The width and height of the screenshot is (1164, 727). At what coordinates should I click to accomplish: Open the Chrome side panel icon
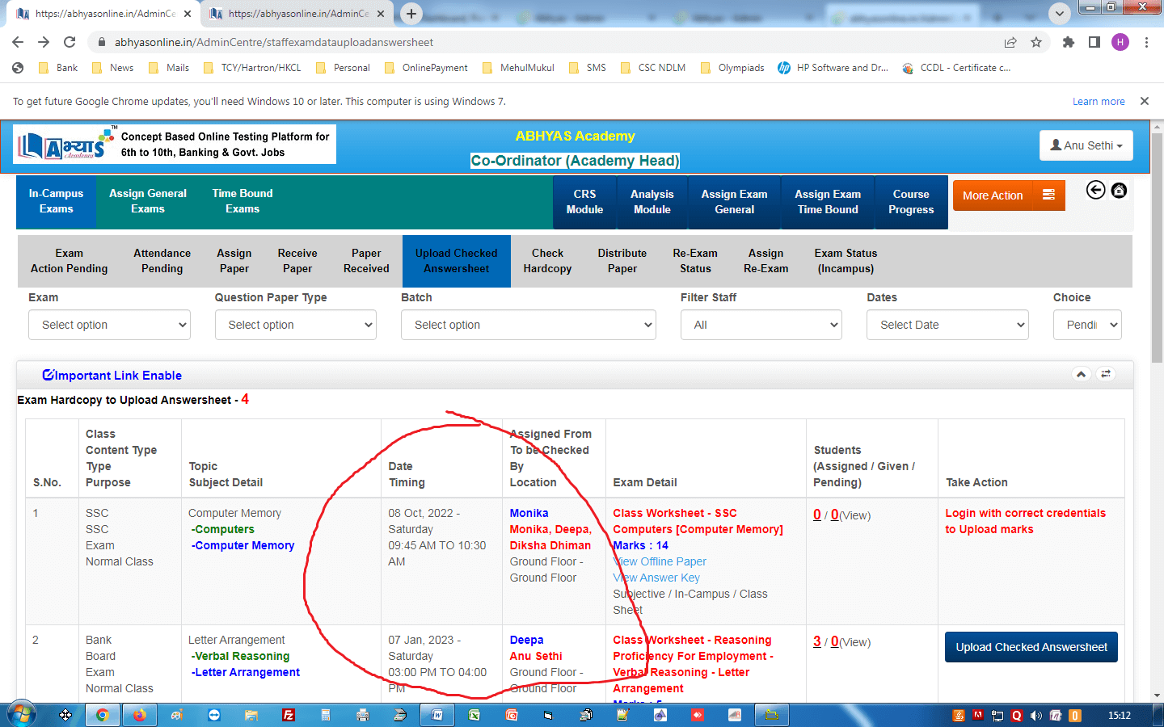[1094, 42]
